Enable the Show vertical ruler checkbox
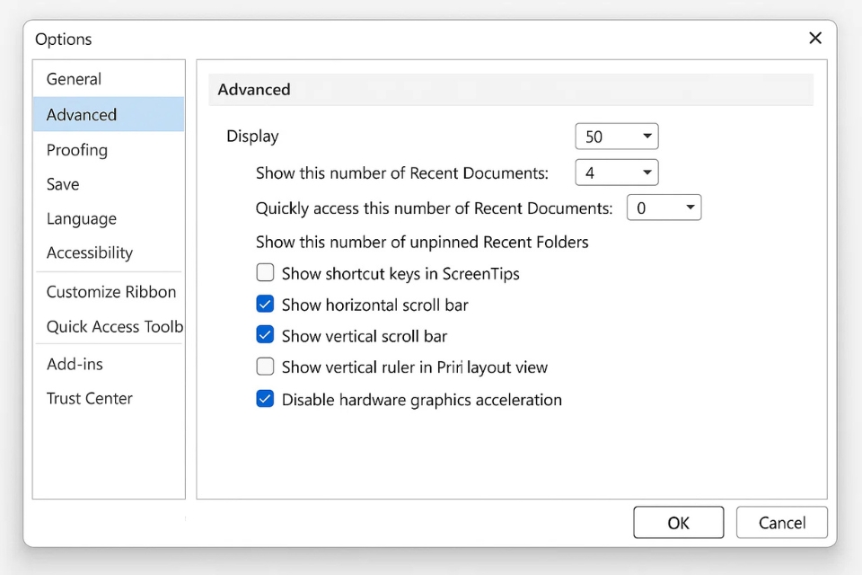 [265, 367]
